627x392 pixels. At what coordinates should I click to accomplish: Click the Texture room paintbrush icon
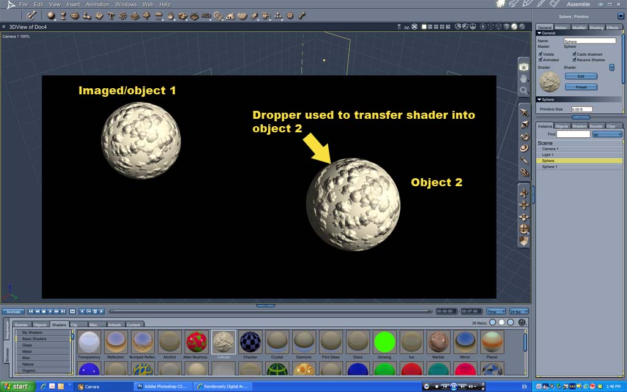click(540, 4)
